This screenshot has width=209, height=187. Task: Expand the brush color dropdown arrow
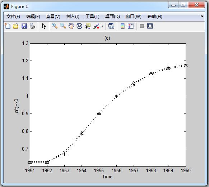click(102, 26)
